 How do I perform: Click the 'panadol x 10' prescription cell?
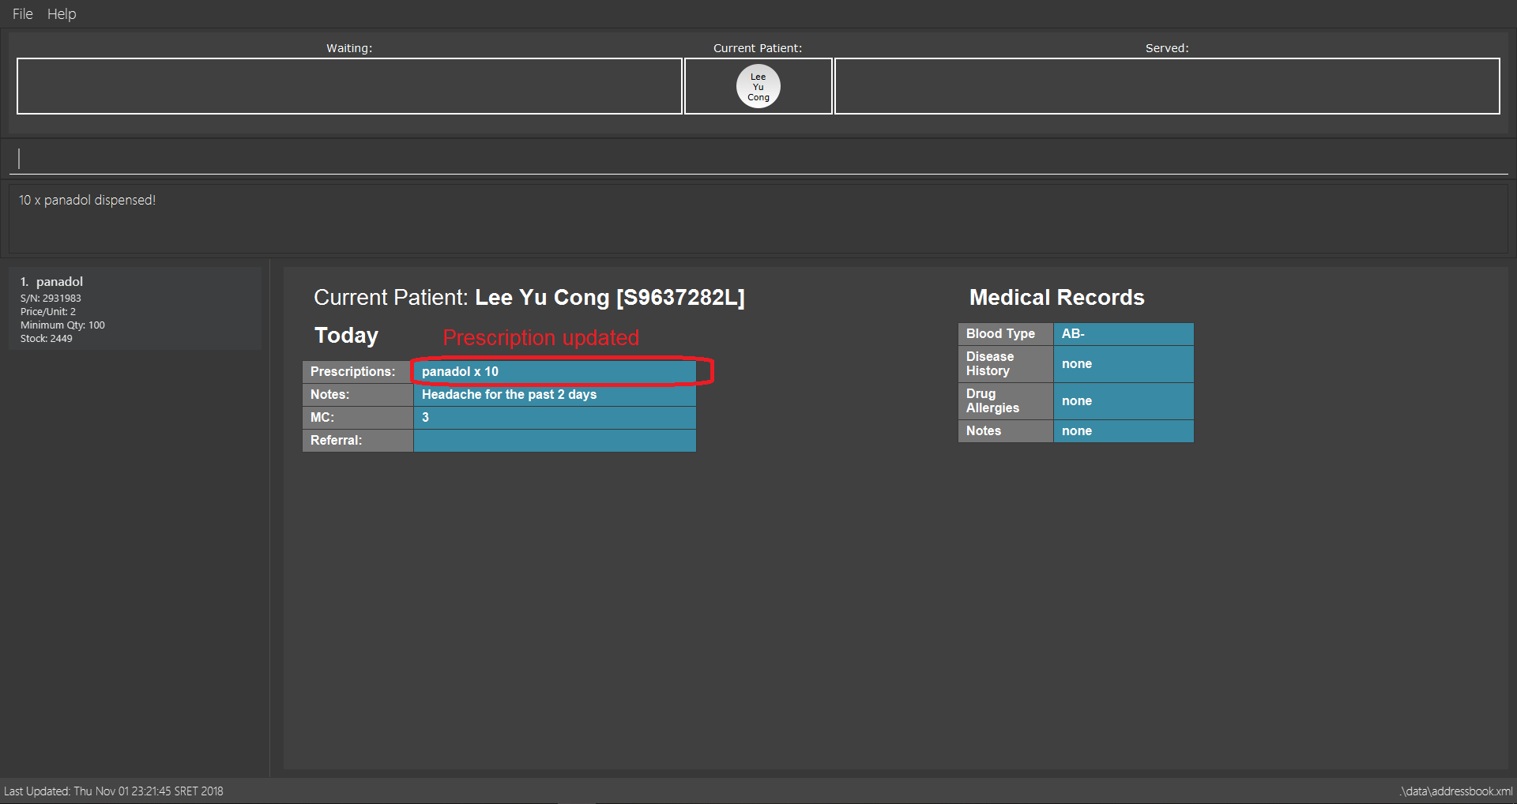(555, 371)
